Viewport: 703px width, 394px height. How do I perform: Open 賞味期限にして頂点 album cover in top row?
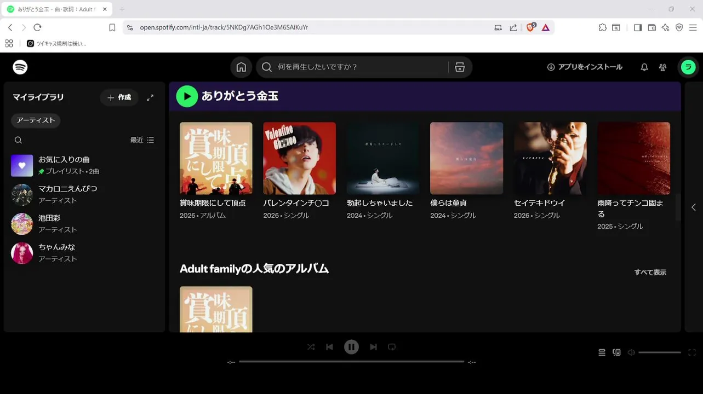pos(216,158)
